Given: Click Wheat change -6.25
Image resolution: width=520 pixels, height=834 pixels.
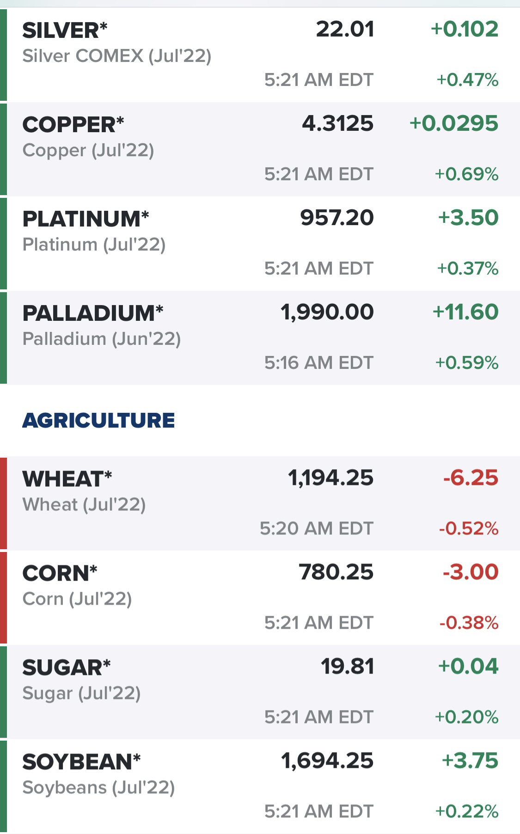Looking at the screenshot, I should 471,478.
